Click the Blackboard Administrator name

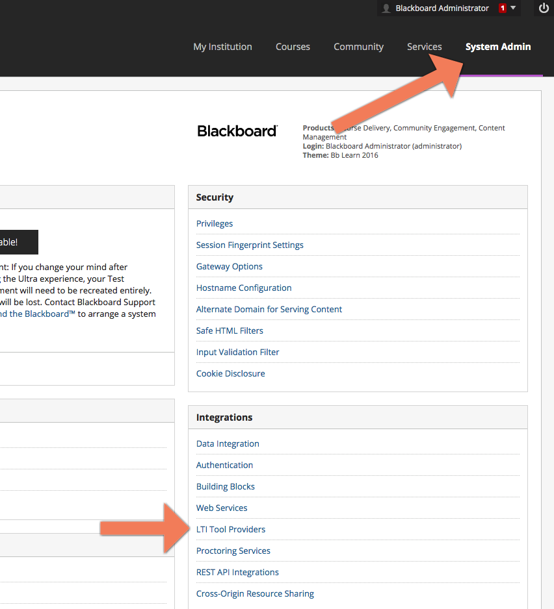442,8
